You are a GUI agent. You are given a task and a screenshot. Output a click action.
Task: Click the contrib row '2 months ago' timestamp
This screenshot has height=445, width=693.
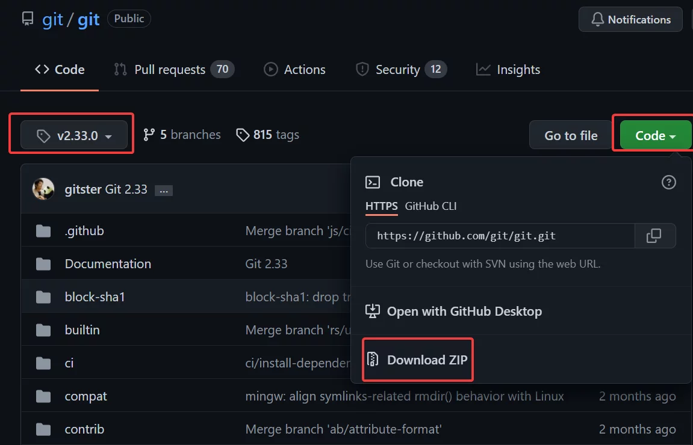coord(638,429)
